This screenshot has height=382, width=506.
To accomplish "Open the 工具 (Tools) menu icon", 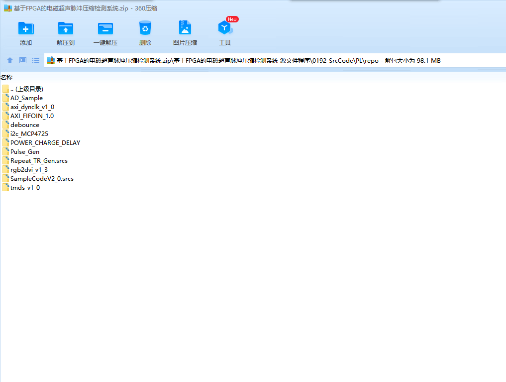I will coord(225,28).
